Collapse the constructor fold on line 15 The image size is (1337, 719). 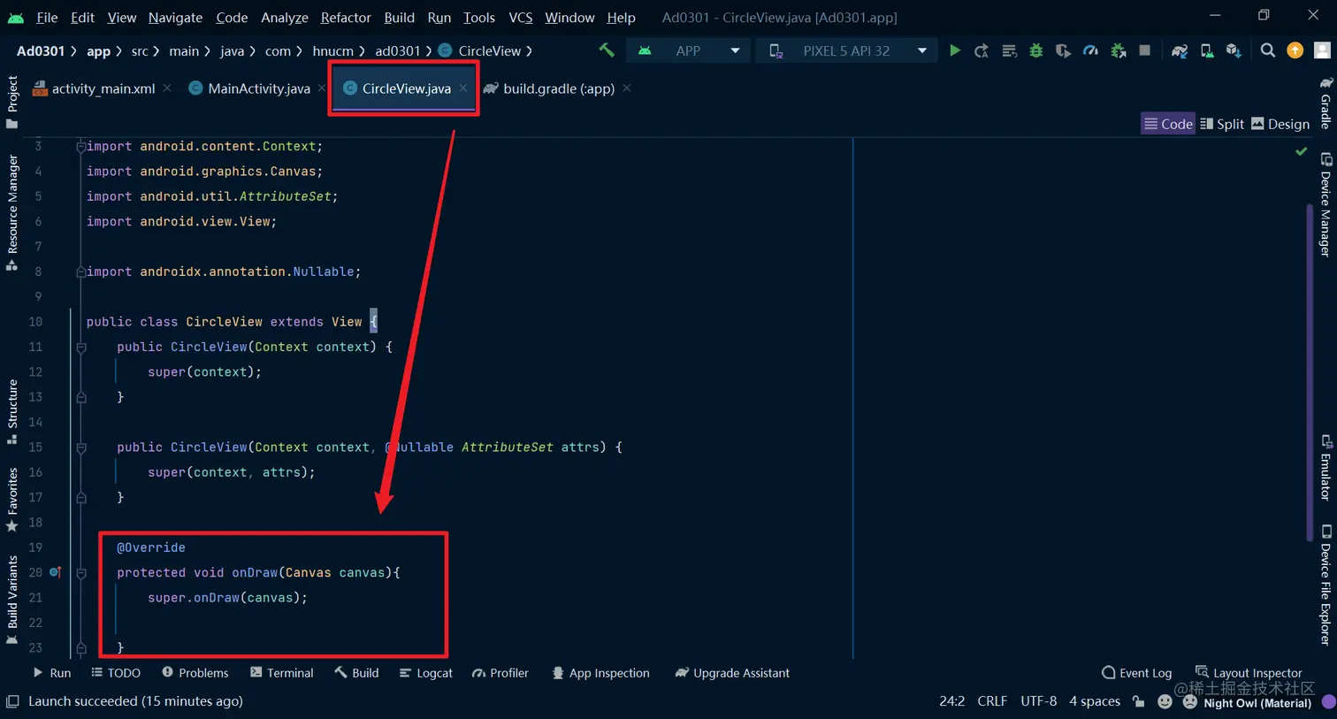point(80,447)
